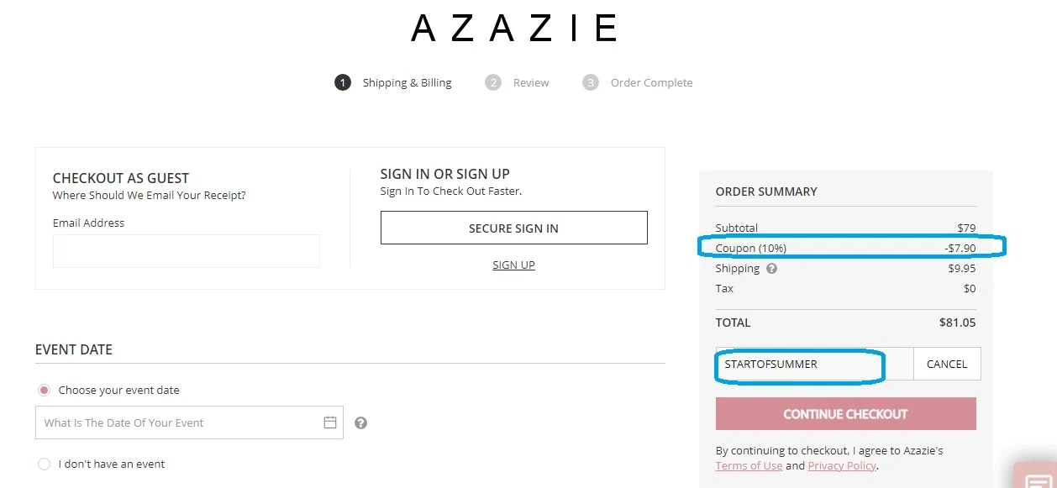
Task: Click the step 2 Review circle
Action: tap(493, 82)
